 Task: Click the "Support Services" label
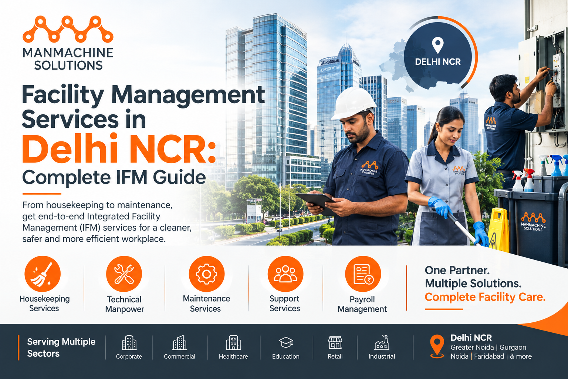pos(285,303)
